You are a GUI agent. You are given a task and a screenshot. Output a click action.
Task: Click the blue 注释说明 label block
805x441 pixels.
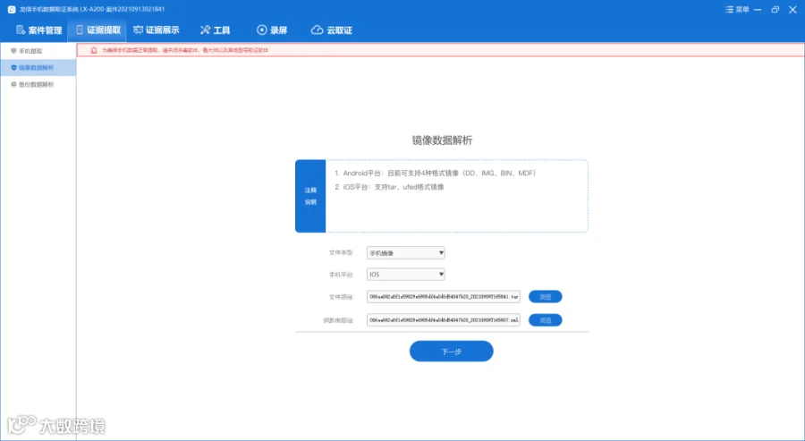[x=310, y=196]
